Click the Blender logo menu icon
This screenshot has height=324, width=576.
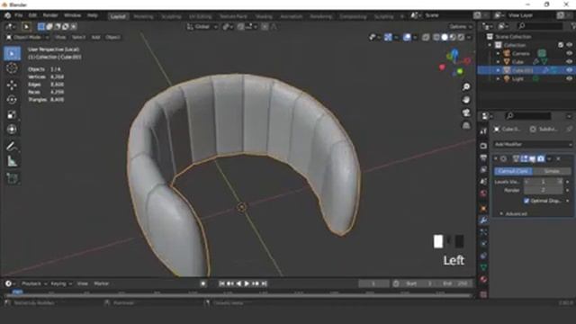point(8,15)
